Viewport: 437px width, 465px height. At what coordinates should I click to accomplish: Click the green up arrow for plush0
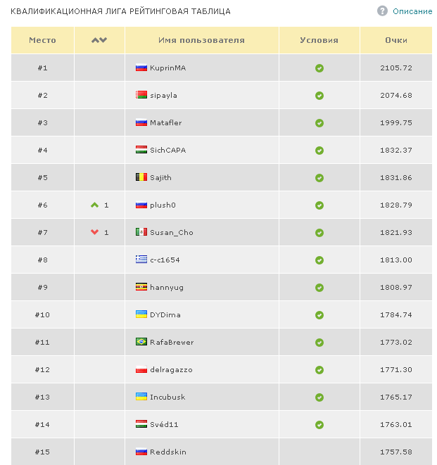coord(94,205)
